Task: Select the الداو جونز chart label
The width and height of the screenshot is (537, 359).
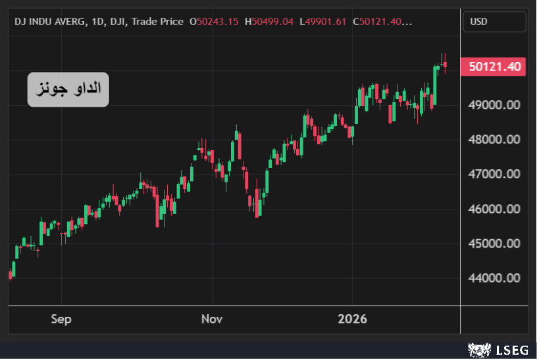Action: click(68, 90)
